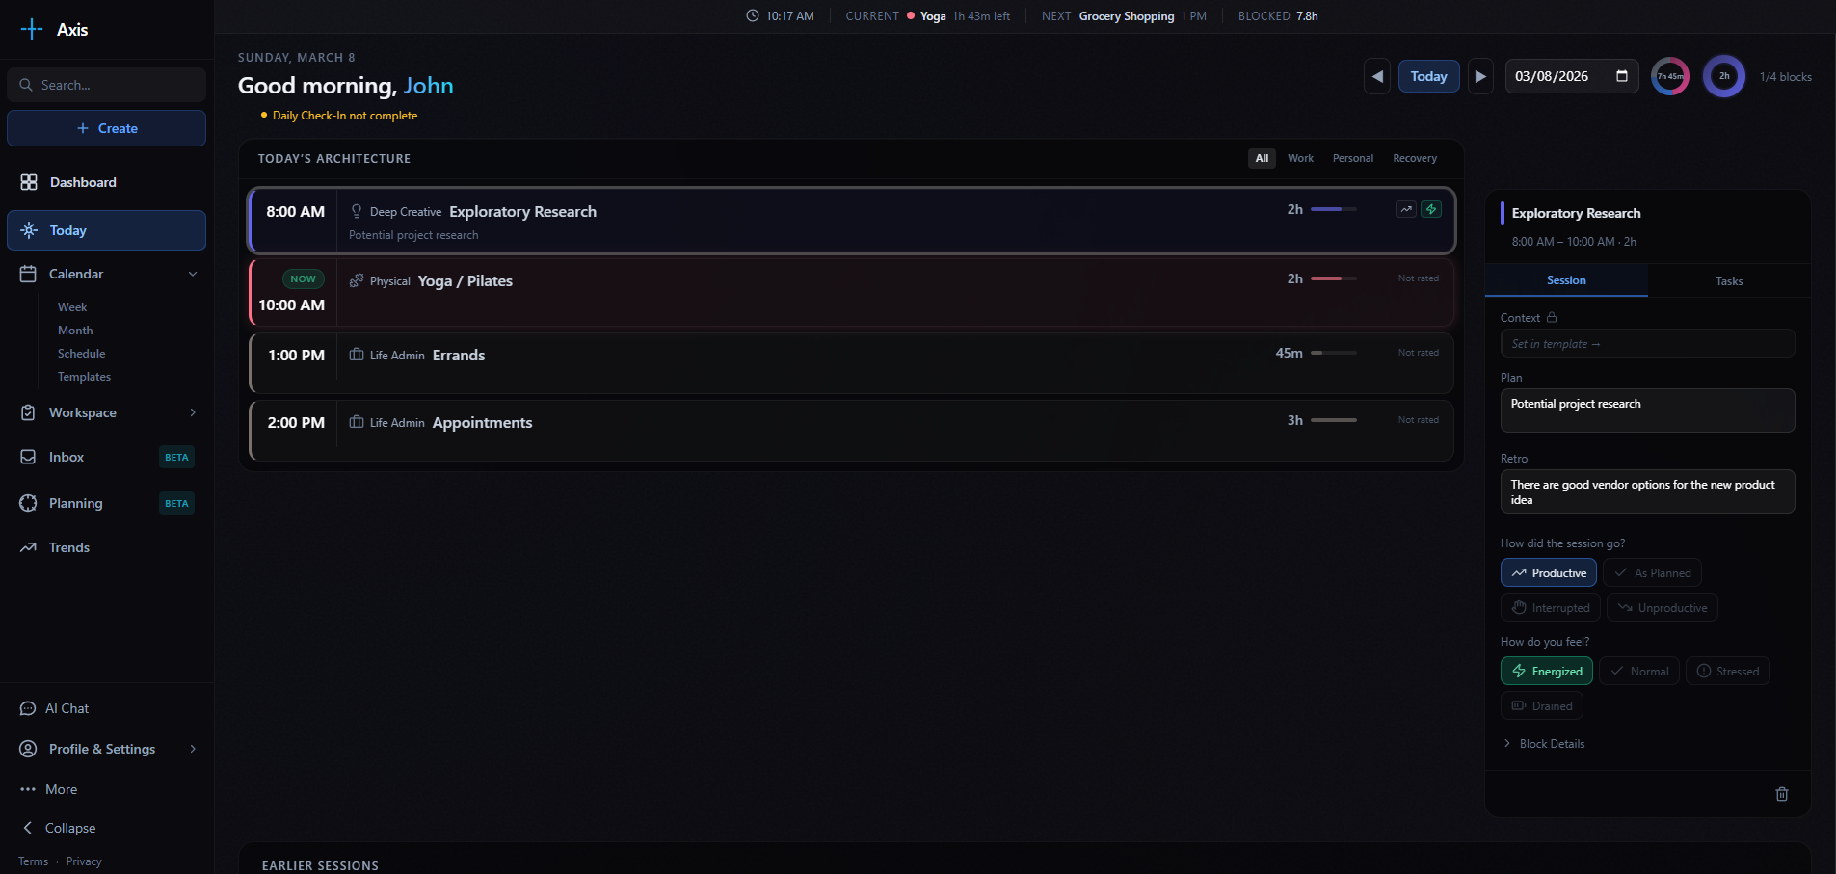Open AI Chat from the sidebar
The width and height of the screenshot is (1836, 874).
point(67,708)
